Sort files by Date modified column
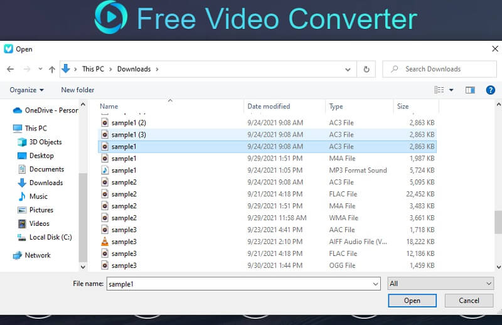The width and height of the screenshot is (502, 325). pos(269,107)
